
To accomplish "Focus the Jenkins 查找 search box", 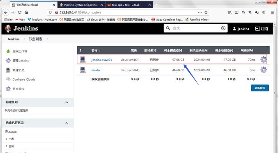I will [196, 28].
